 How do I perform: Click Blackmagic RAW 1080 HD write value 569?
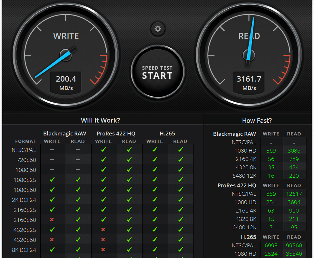[x=271, y=151]
